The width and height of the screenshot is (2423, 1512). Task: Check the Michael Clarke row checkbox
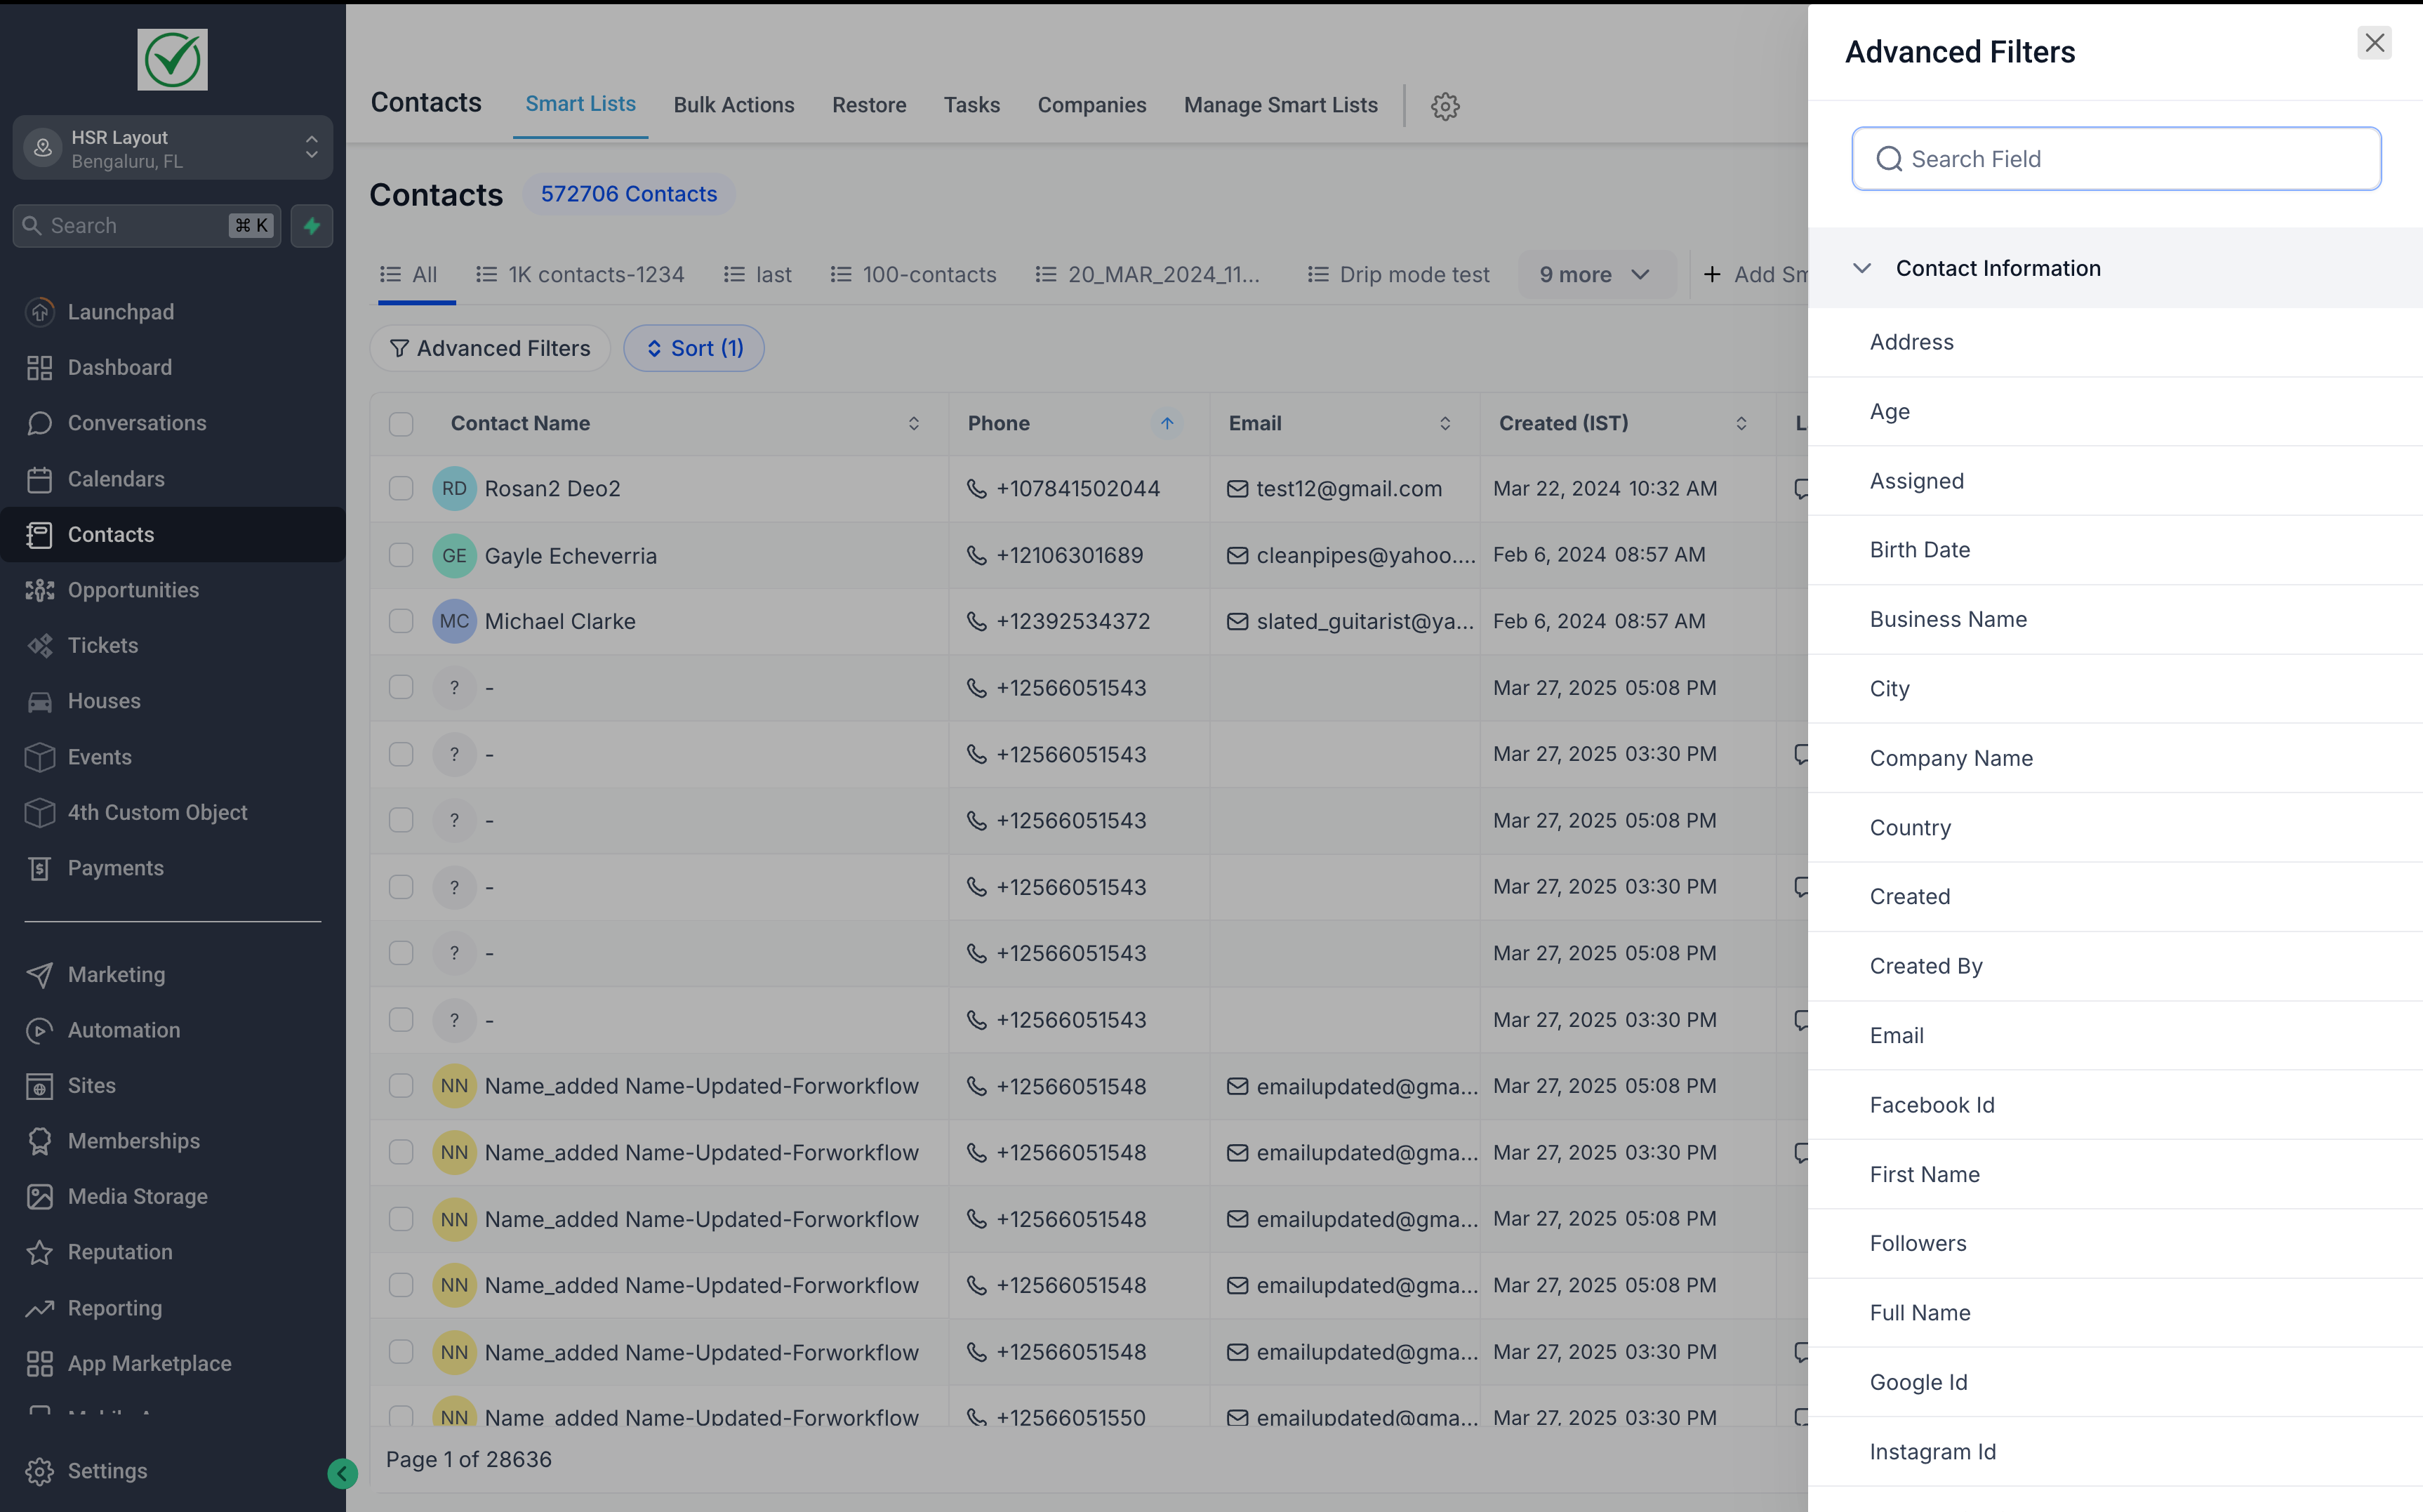pos(401,621)
